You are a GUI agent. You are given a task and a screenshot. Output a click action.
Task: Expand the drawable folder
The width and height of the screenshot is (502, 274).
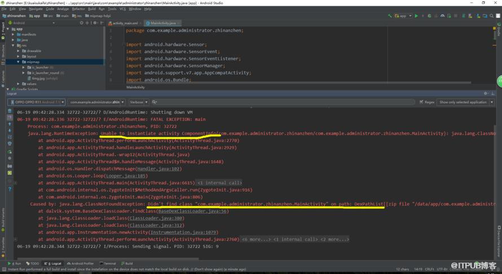tap(18, 51)
